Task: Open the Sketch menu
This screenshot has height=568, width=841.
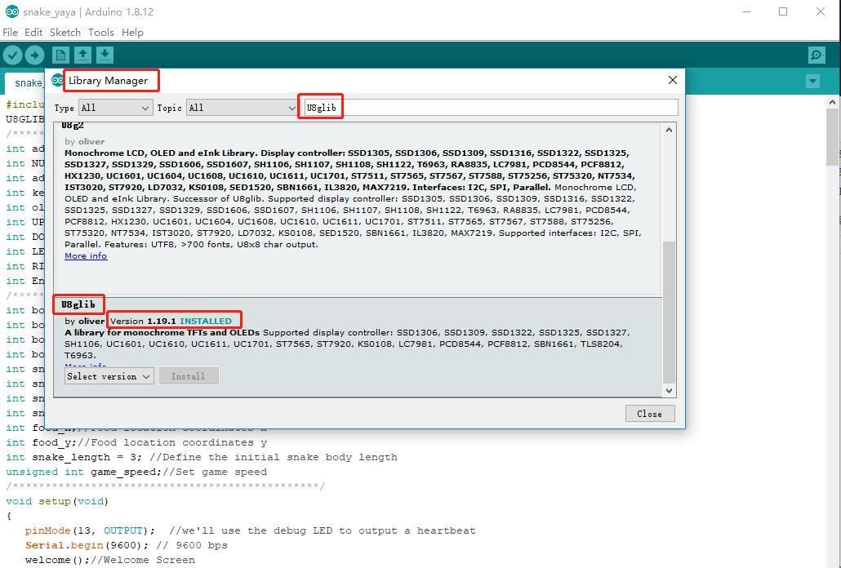Action: pyautogui.click(x=65, y=32)
